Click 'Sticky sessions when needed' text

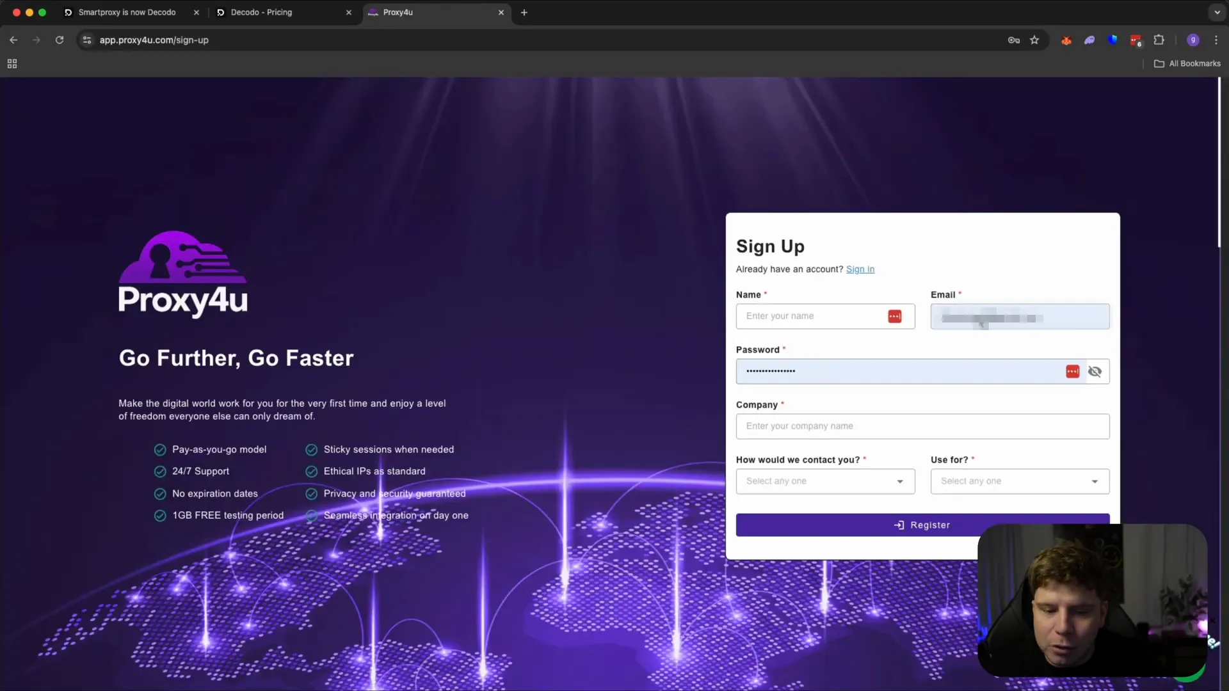[x=389, y=450]
